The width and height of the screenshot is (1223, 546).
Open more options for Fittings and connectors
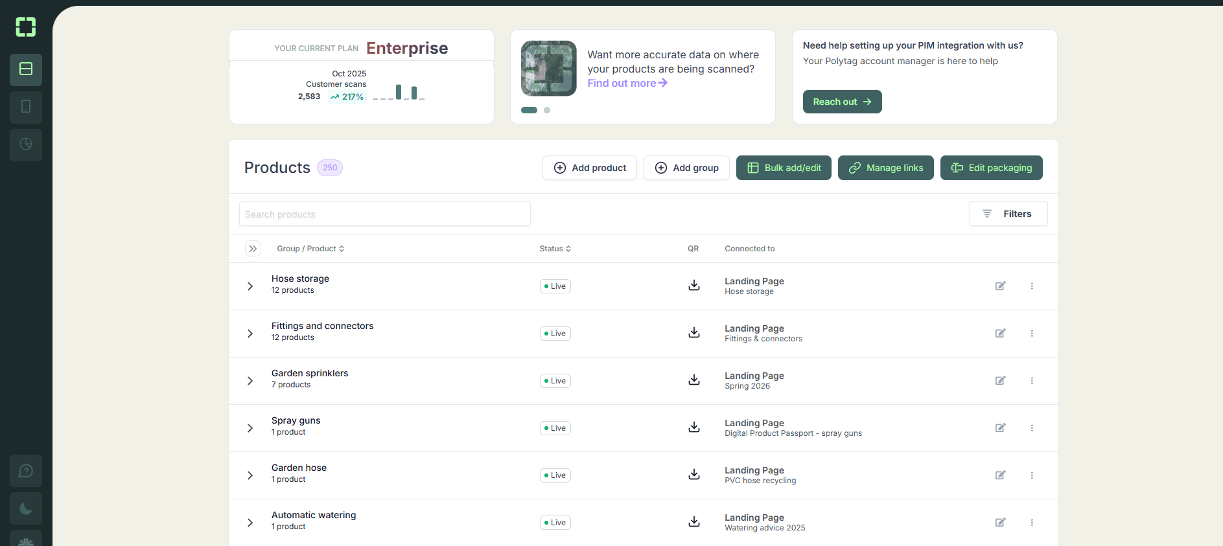(1032, 333)
